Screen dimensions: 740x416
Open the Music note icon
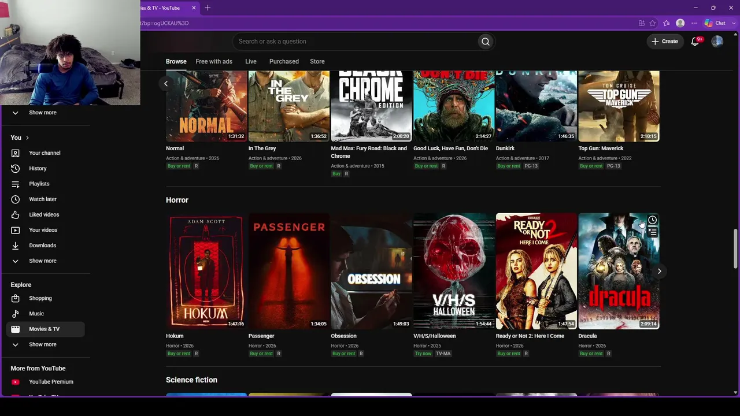coord(16,314)
